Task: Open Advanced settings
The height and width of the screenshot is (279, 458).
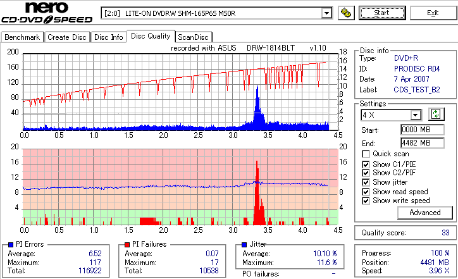Action: 424,213
